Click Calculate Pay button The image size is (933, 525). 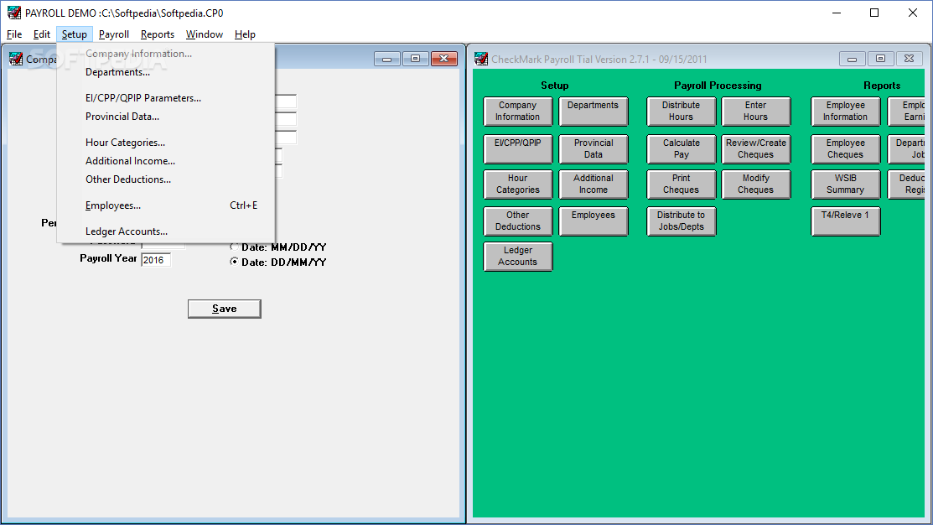click(682, 148)
